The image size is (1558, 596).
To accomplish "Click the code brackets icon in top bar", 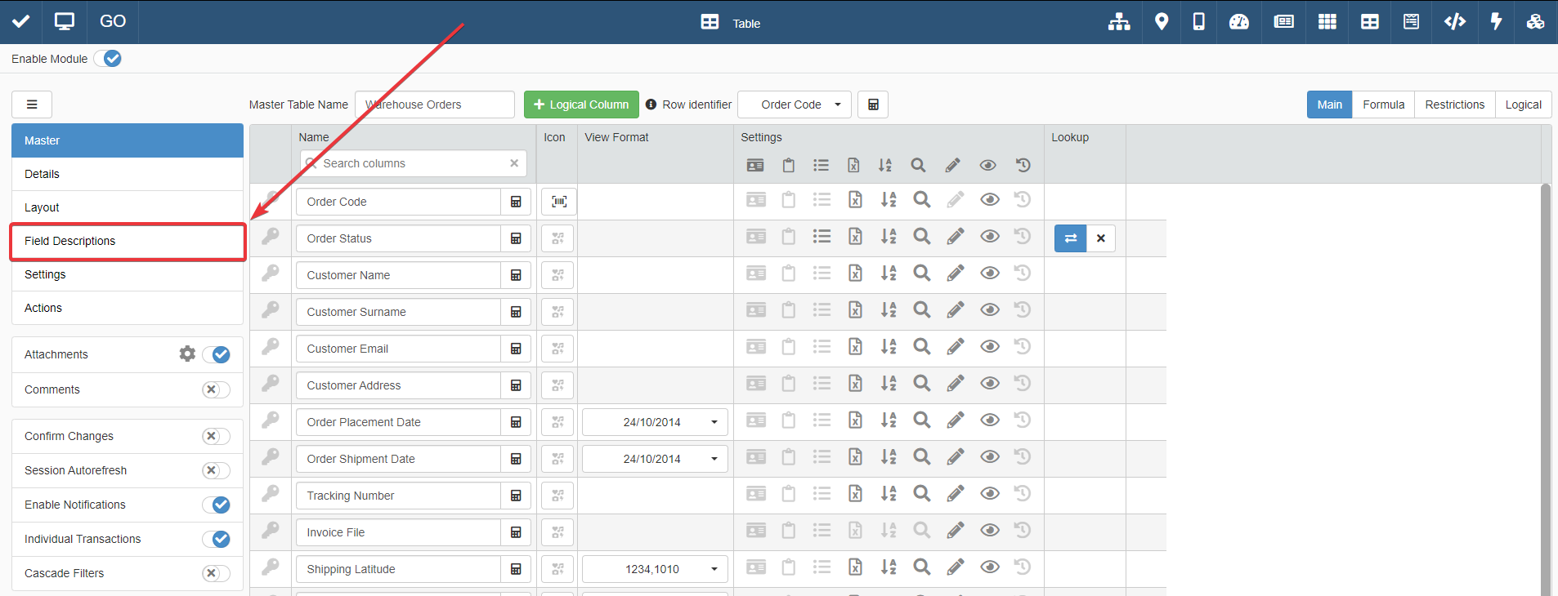I will point(1454,22).
